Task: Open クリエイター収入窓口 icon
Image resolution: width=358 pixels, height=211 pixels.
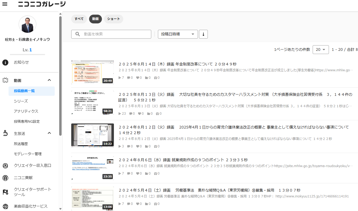Action: pos(5,166)
